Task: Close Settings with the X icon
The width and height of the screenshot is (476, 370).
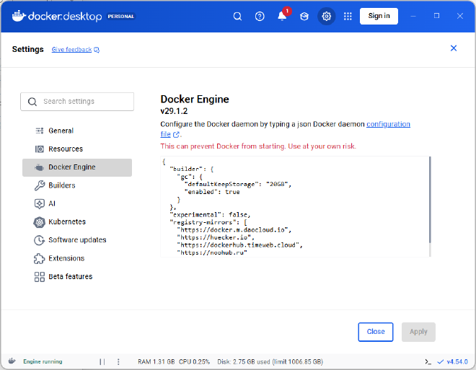Action: pos(454,48)
